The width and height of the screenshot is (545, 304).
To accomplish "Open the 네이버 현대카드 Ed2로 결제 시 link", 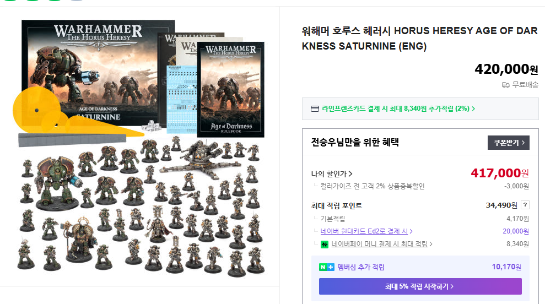I will pyautogui.click(x=364, y=231).
